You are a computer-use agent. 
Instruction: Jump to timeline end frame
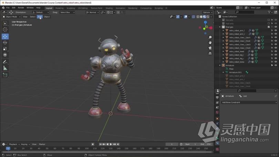tap(118, 144)
